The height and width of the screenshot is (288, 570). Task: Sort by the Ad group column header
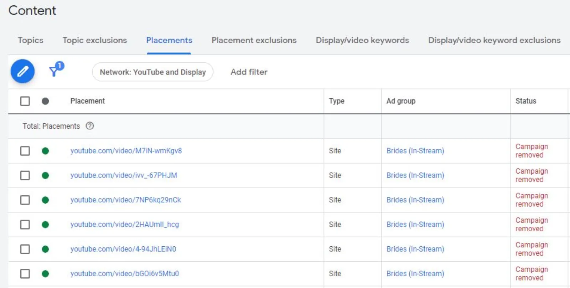tap(401, 101)
